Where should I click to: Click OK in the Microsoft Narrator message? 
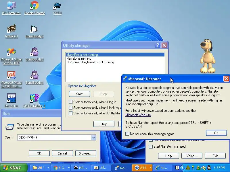[x=216, y=133]
